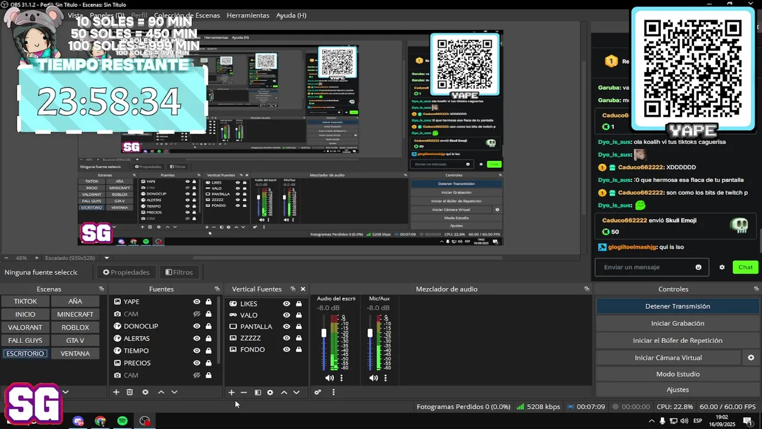Unlock the FONDO vertical source
Viewport: 762px width, 429px height.
coord(298,349)
